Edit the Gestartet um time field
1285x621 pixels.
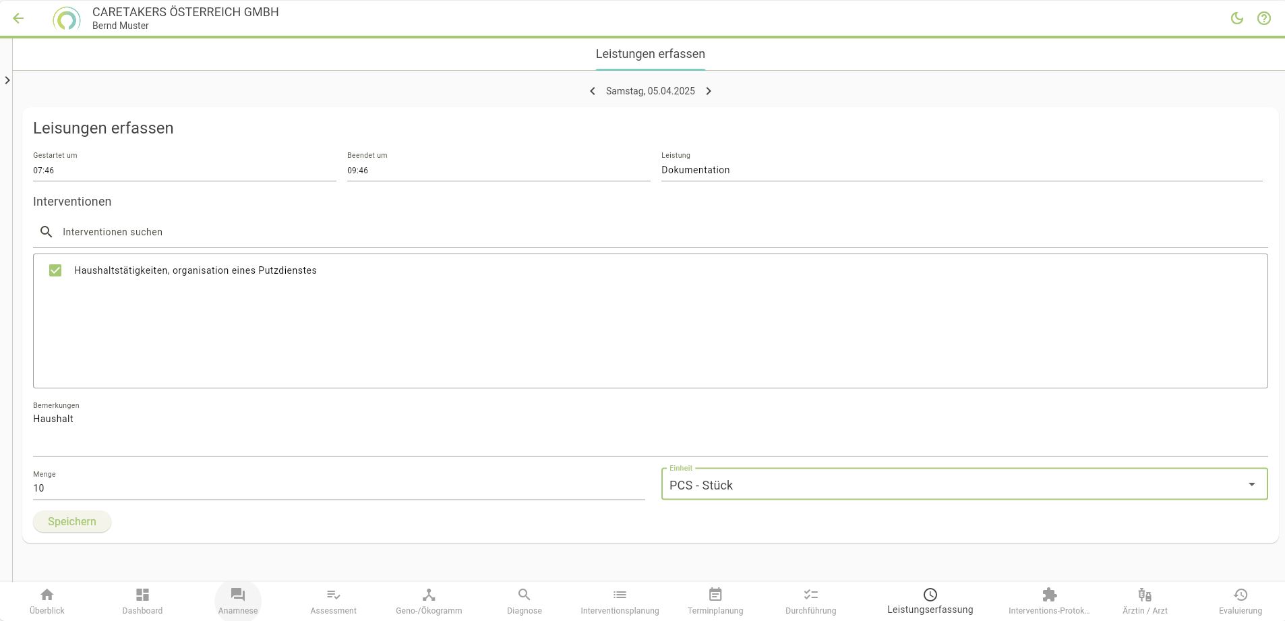[x=184, y=170]
